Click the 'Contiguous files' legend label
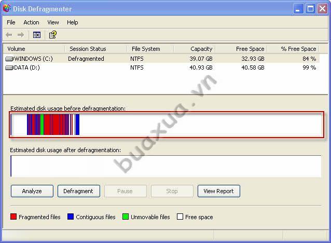This screenshot has width=331, height=243. [x=95, y=217]
